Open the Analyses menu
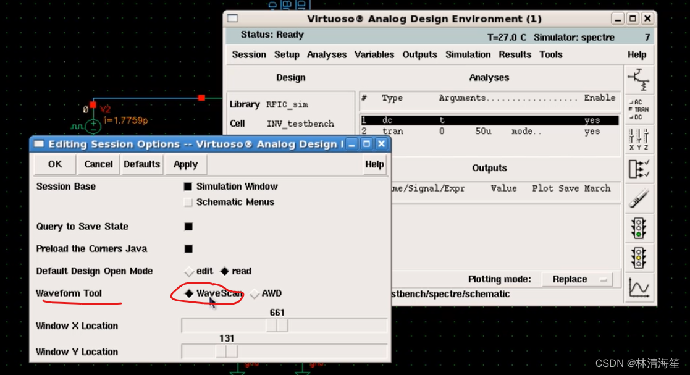This screenshot has width=690, height=375. click(x=327, y=54)
